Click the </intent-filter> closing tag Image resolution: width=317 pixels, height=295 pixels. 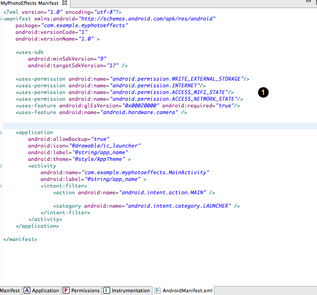(65, 213)
